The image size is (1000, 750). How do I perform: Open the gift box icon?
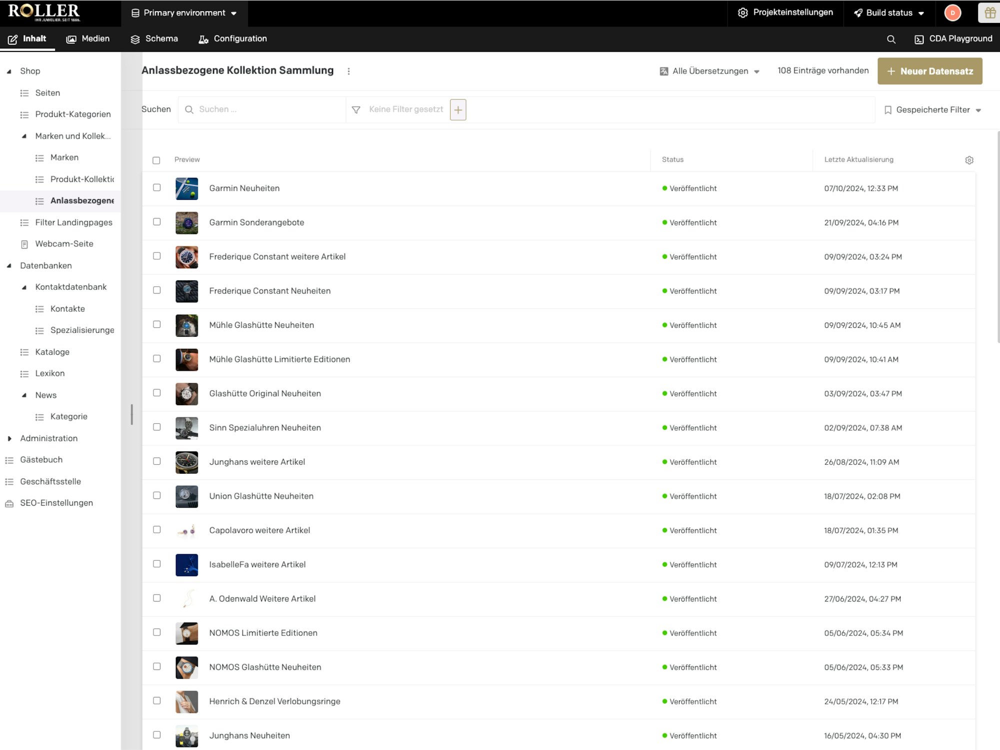point(990,13)
